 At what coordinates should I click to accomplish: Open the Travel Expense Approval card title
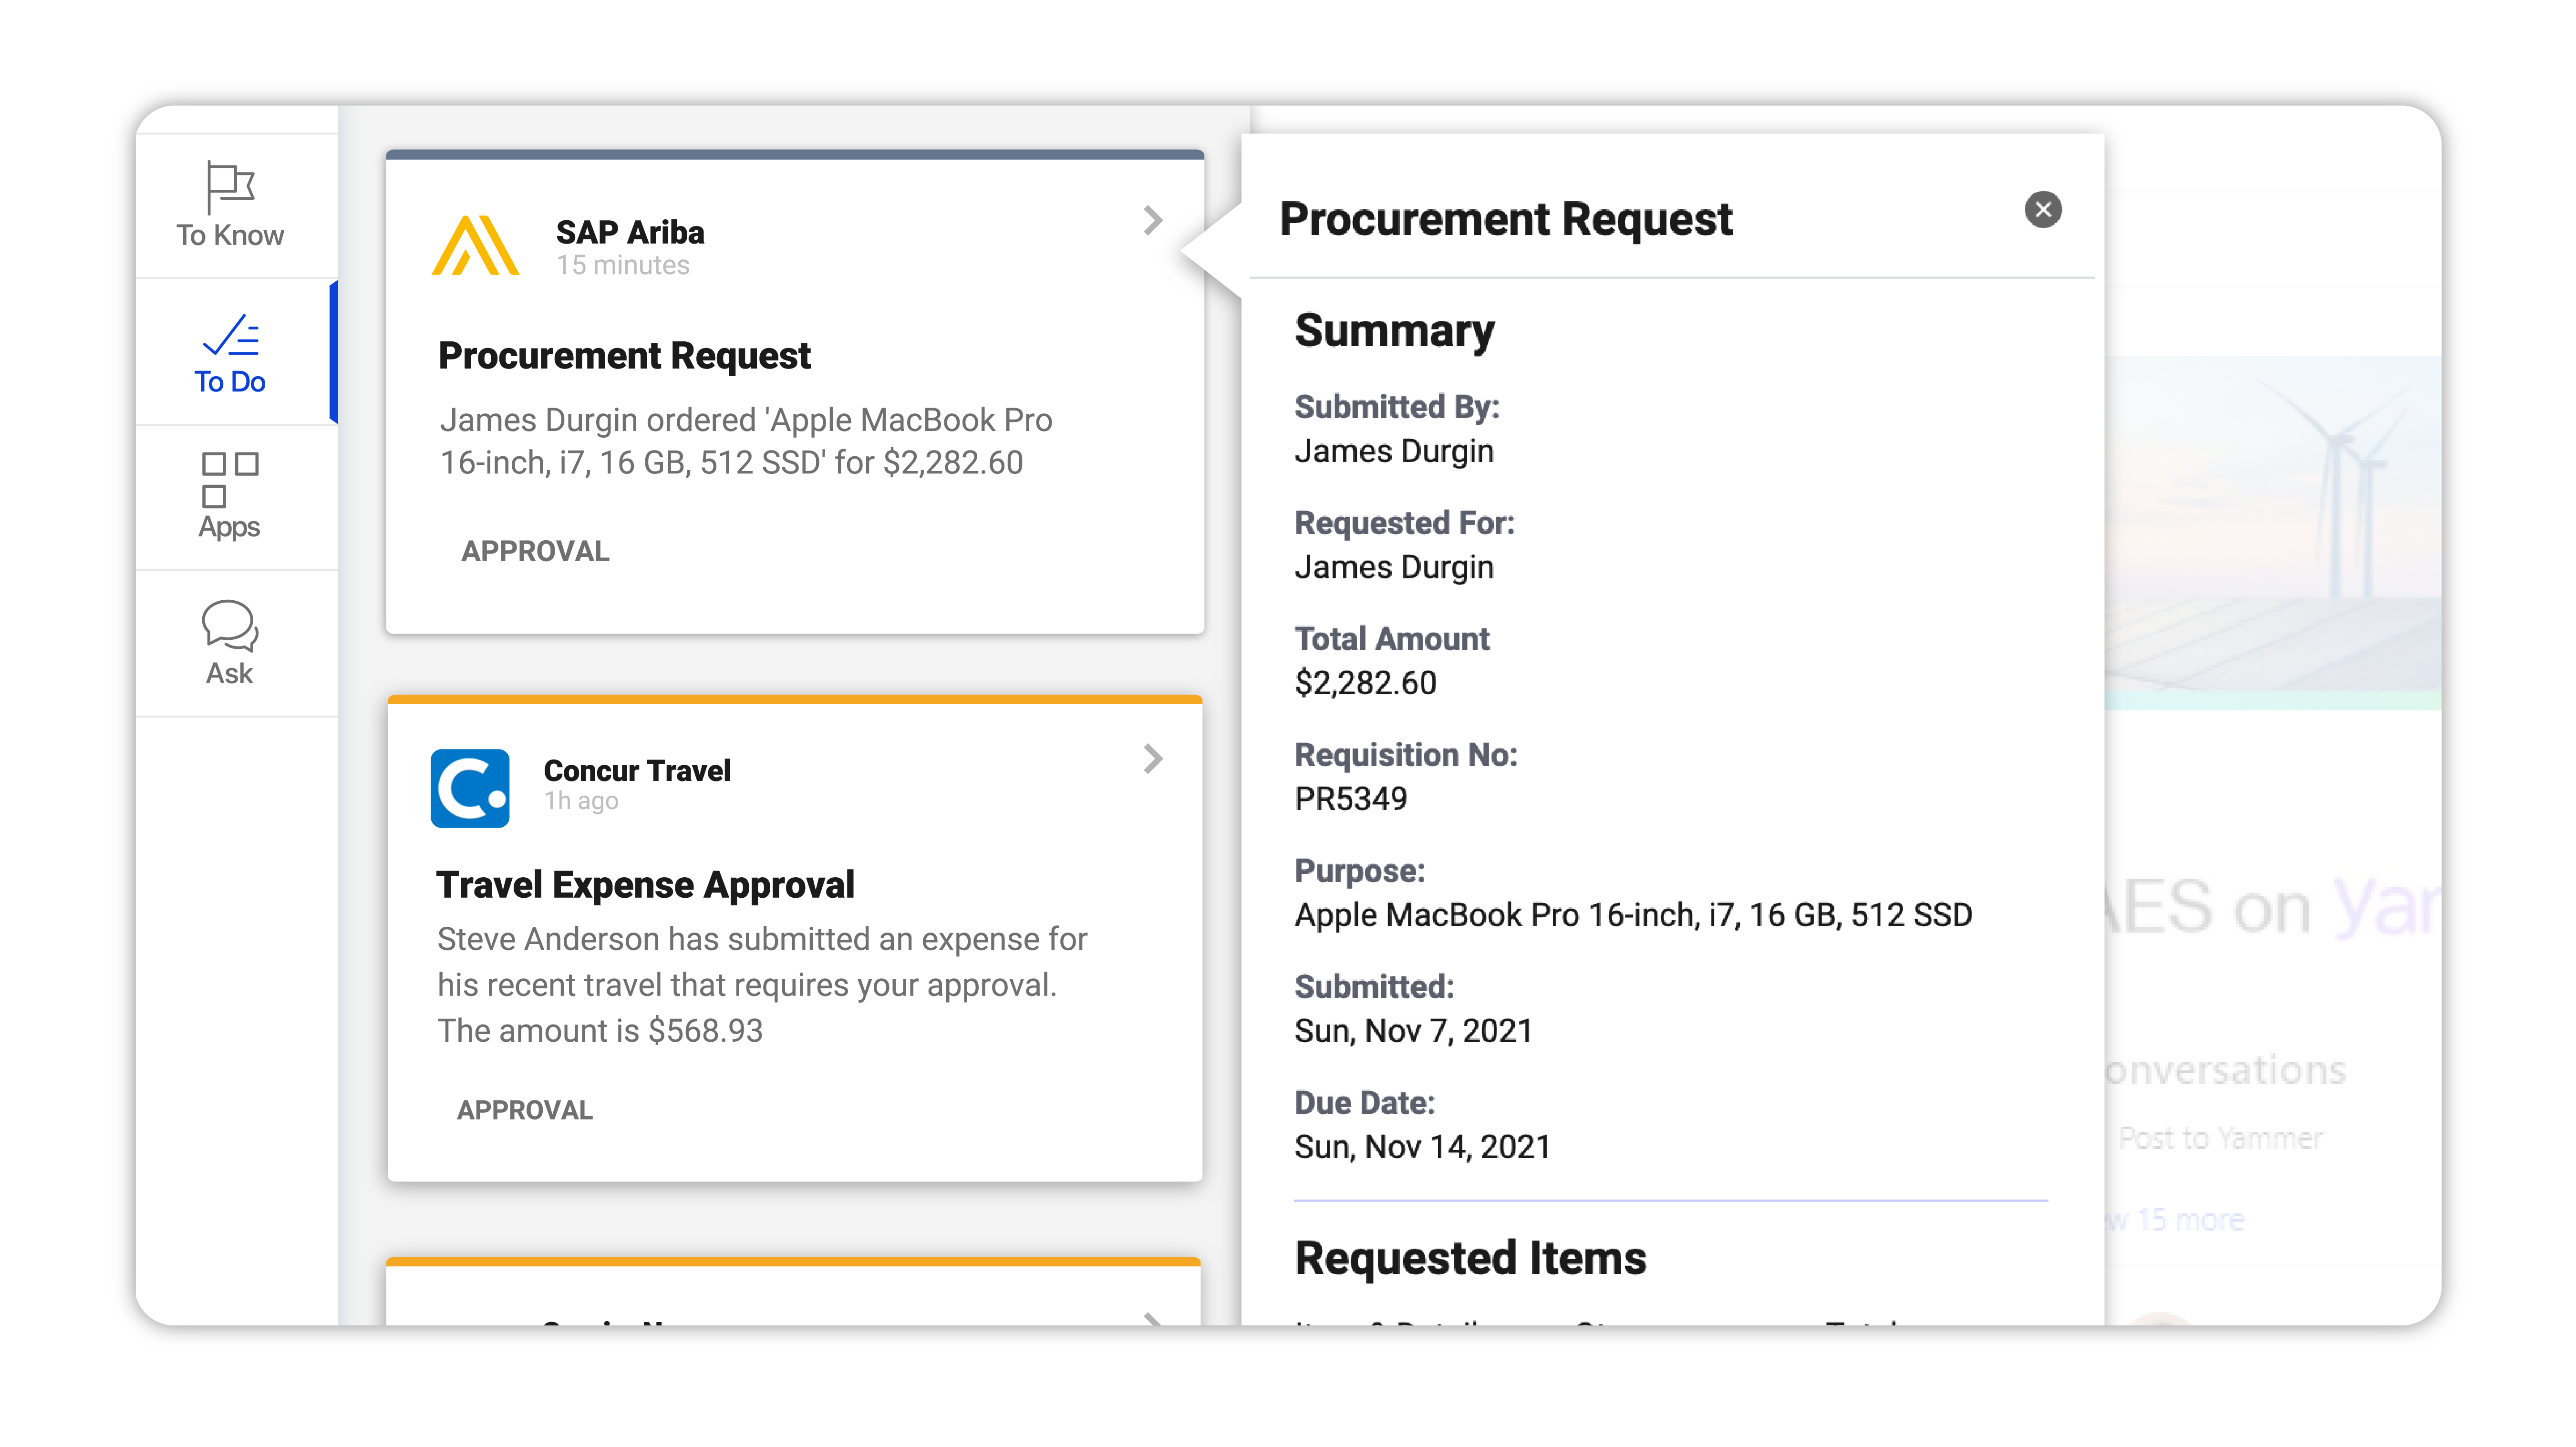(645, 884)
